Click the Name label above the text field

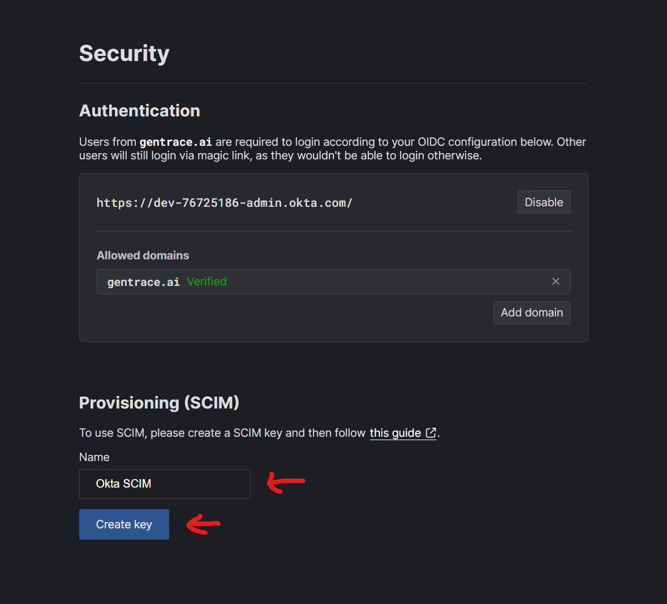coord(94,457)
